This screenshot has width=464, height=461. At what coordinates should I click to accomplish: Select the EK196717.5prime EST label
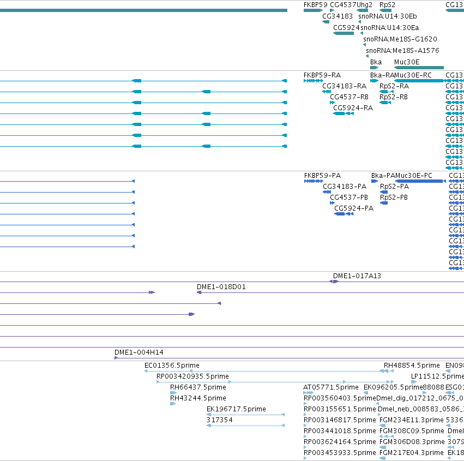tap(236, 409)
